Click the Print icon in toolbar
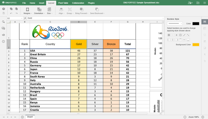The image size is (208, 119). [4, 9]
